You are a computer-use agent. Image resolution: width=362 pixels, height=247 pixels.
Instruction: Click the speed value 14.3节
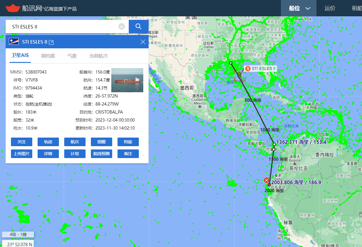pos(101,88)
